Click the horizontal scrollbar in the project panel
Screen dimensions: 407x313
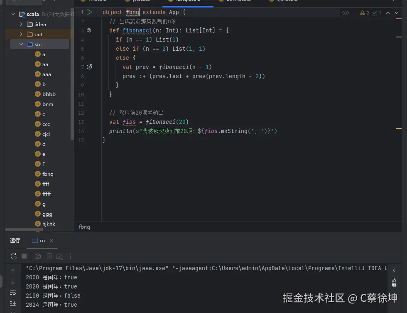24,229
